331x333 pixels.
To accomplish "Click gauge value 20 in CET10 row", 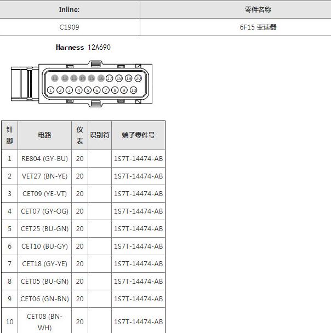I will pos(79,246).
